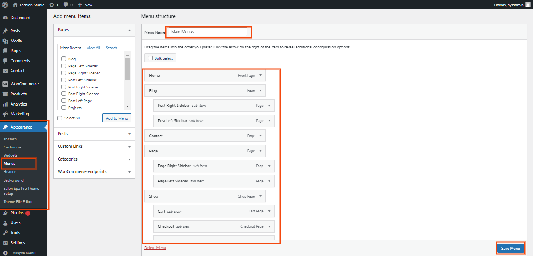Screen dimensions: 533x256
Task: Click the sysadmin avatar icon
Action: pyautogui.click(x=528, y=5)
